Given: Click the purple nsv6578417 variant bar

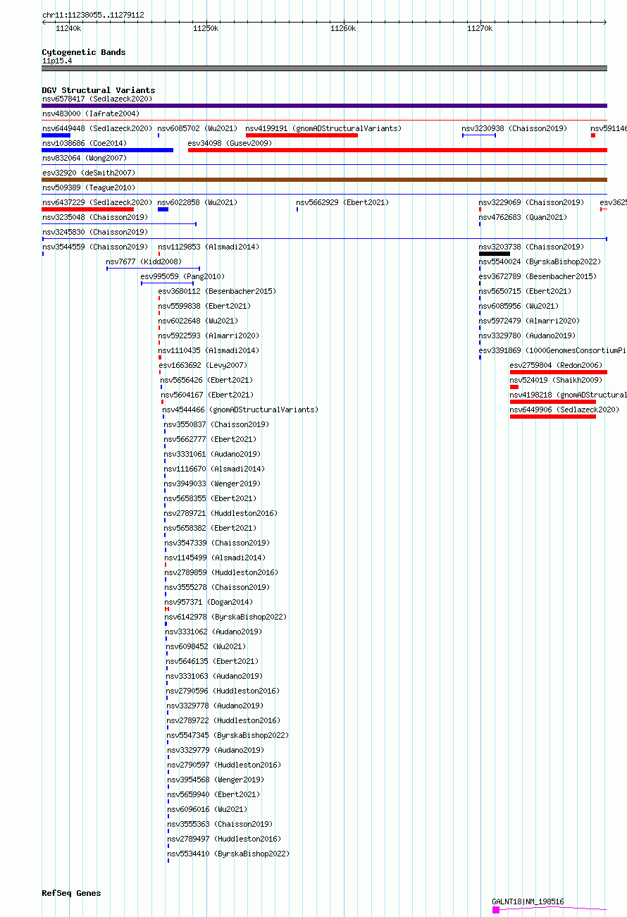Looking at the screenshot, I should (x=324, y=106).
